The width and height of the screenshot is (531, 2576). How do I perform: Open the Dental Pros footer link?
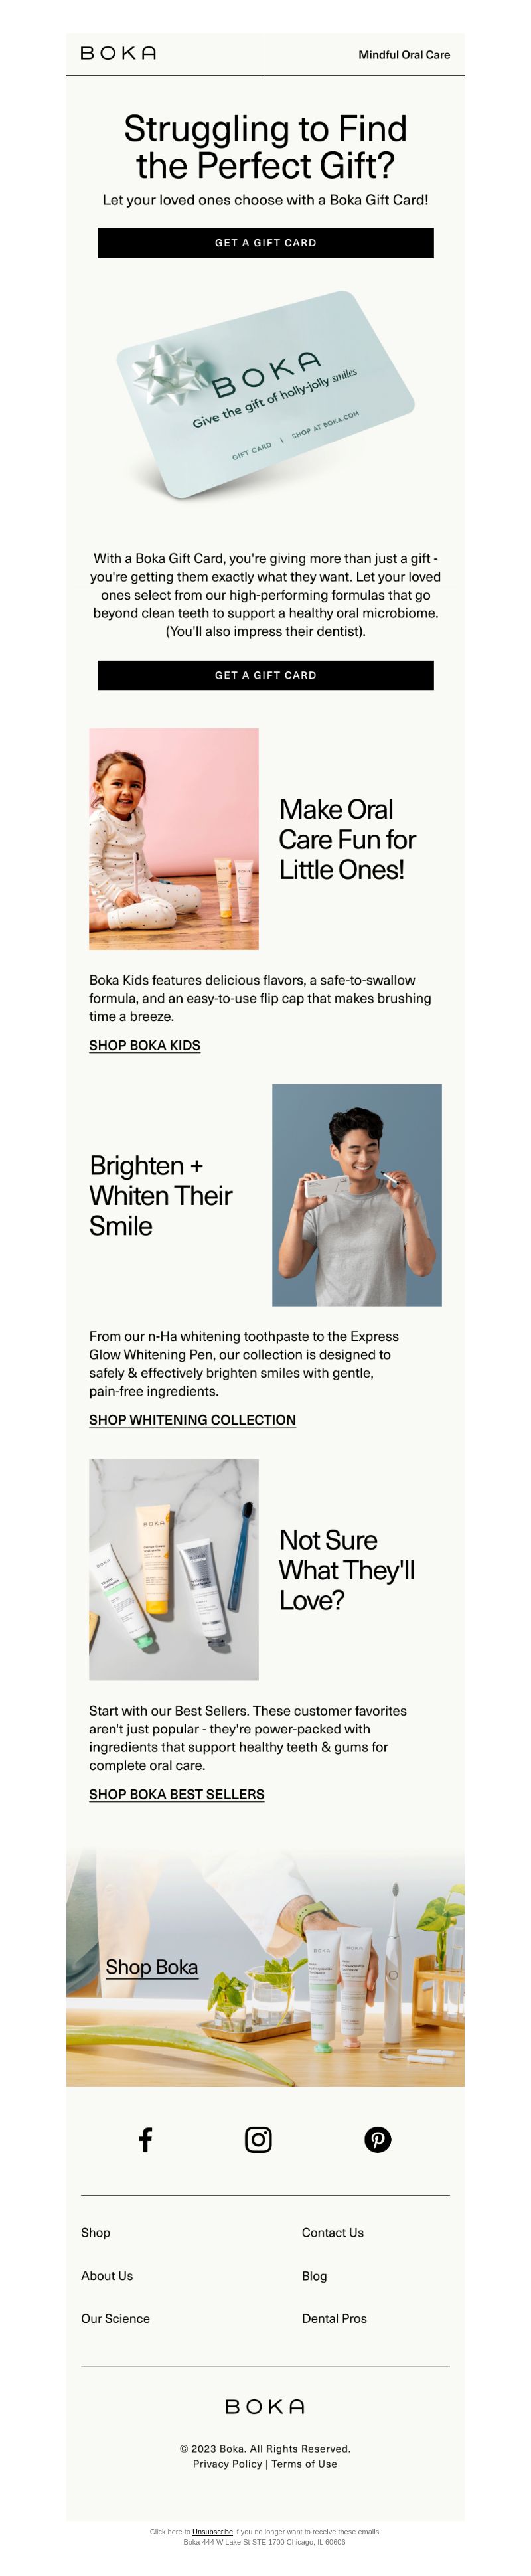334,2319
